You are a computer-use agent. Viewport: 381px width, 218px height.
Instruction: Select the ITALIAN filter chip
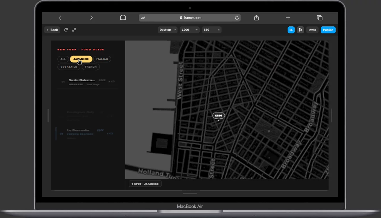point(102,59)
